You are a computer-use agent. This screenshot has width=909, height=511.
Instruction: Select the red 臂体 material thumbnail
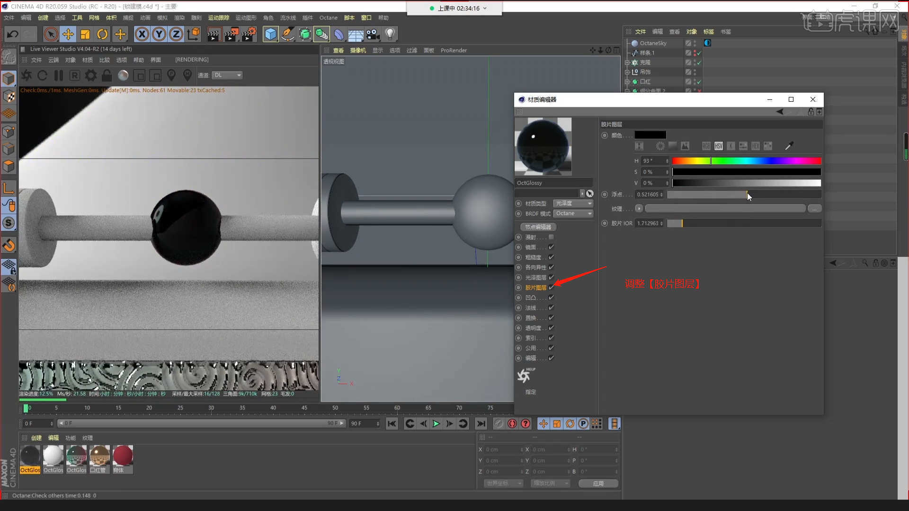click(123, 459)
